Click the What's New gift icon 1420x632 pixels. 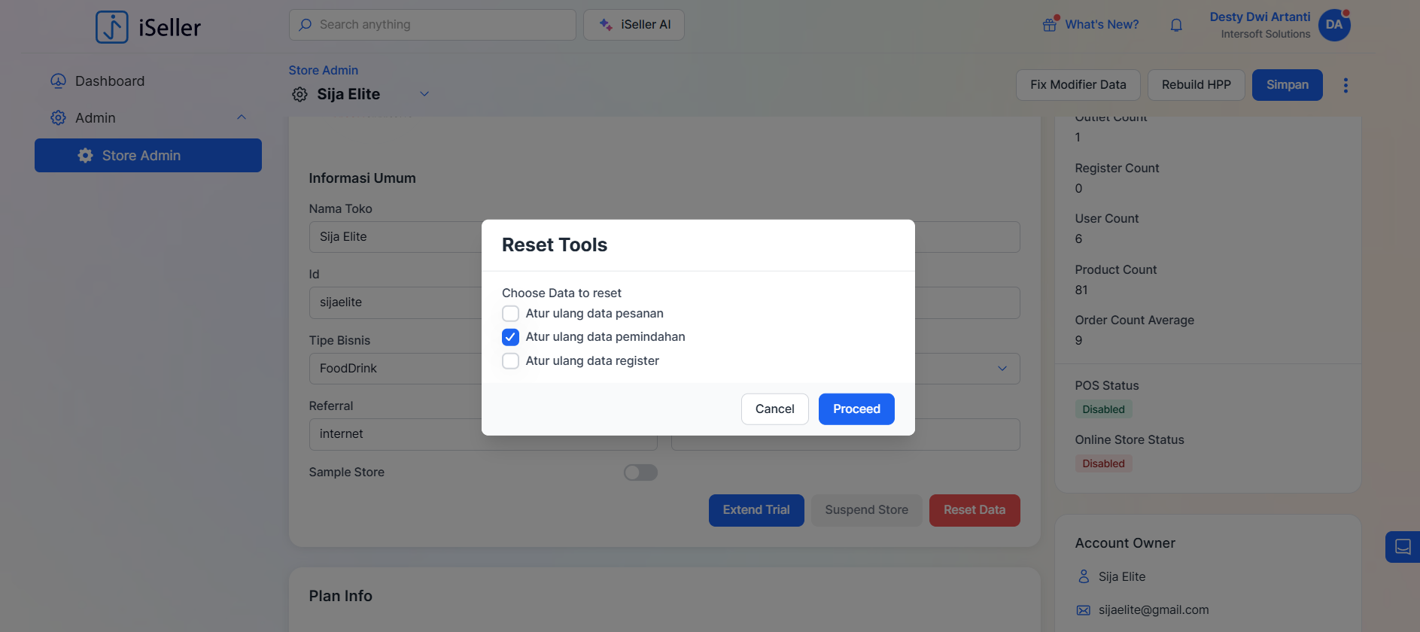click(1050, 25)
